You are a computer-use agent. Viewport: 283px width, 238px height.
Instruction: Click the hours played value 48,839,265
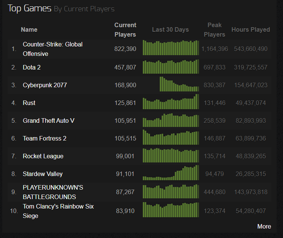(x=251, y=156)
